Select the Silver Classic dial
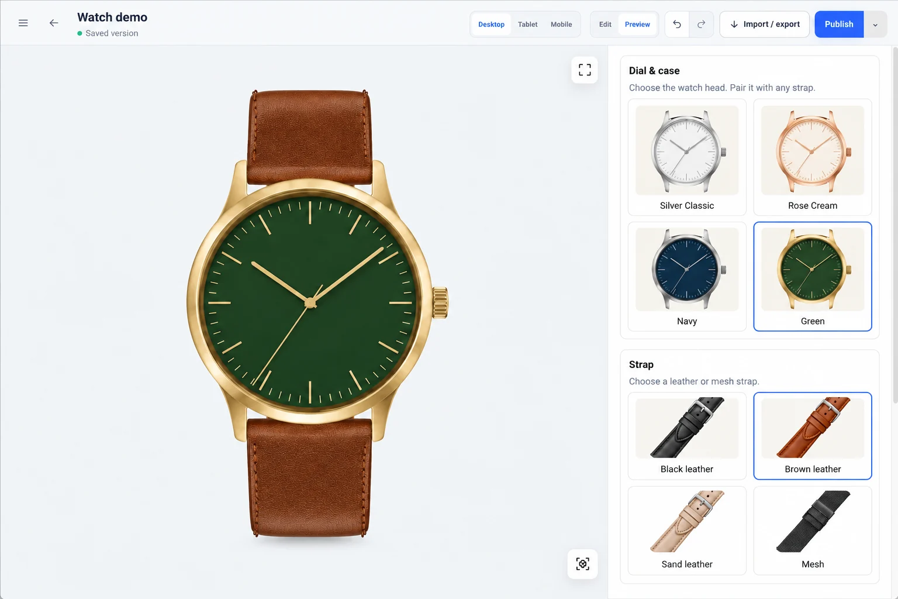This screenshot has width=898, height=599. pos(687,157)
